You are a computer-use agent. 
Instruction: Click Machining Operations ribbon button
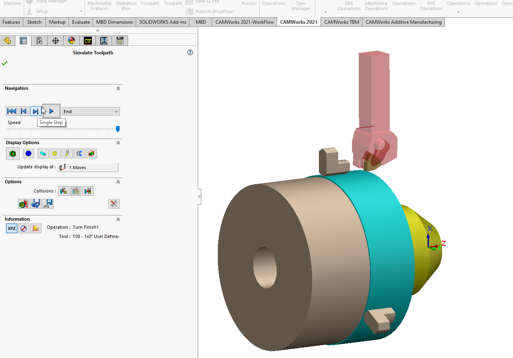(376, 6)
